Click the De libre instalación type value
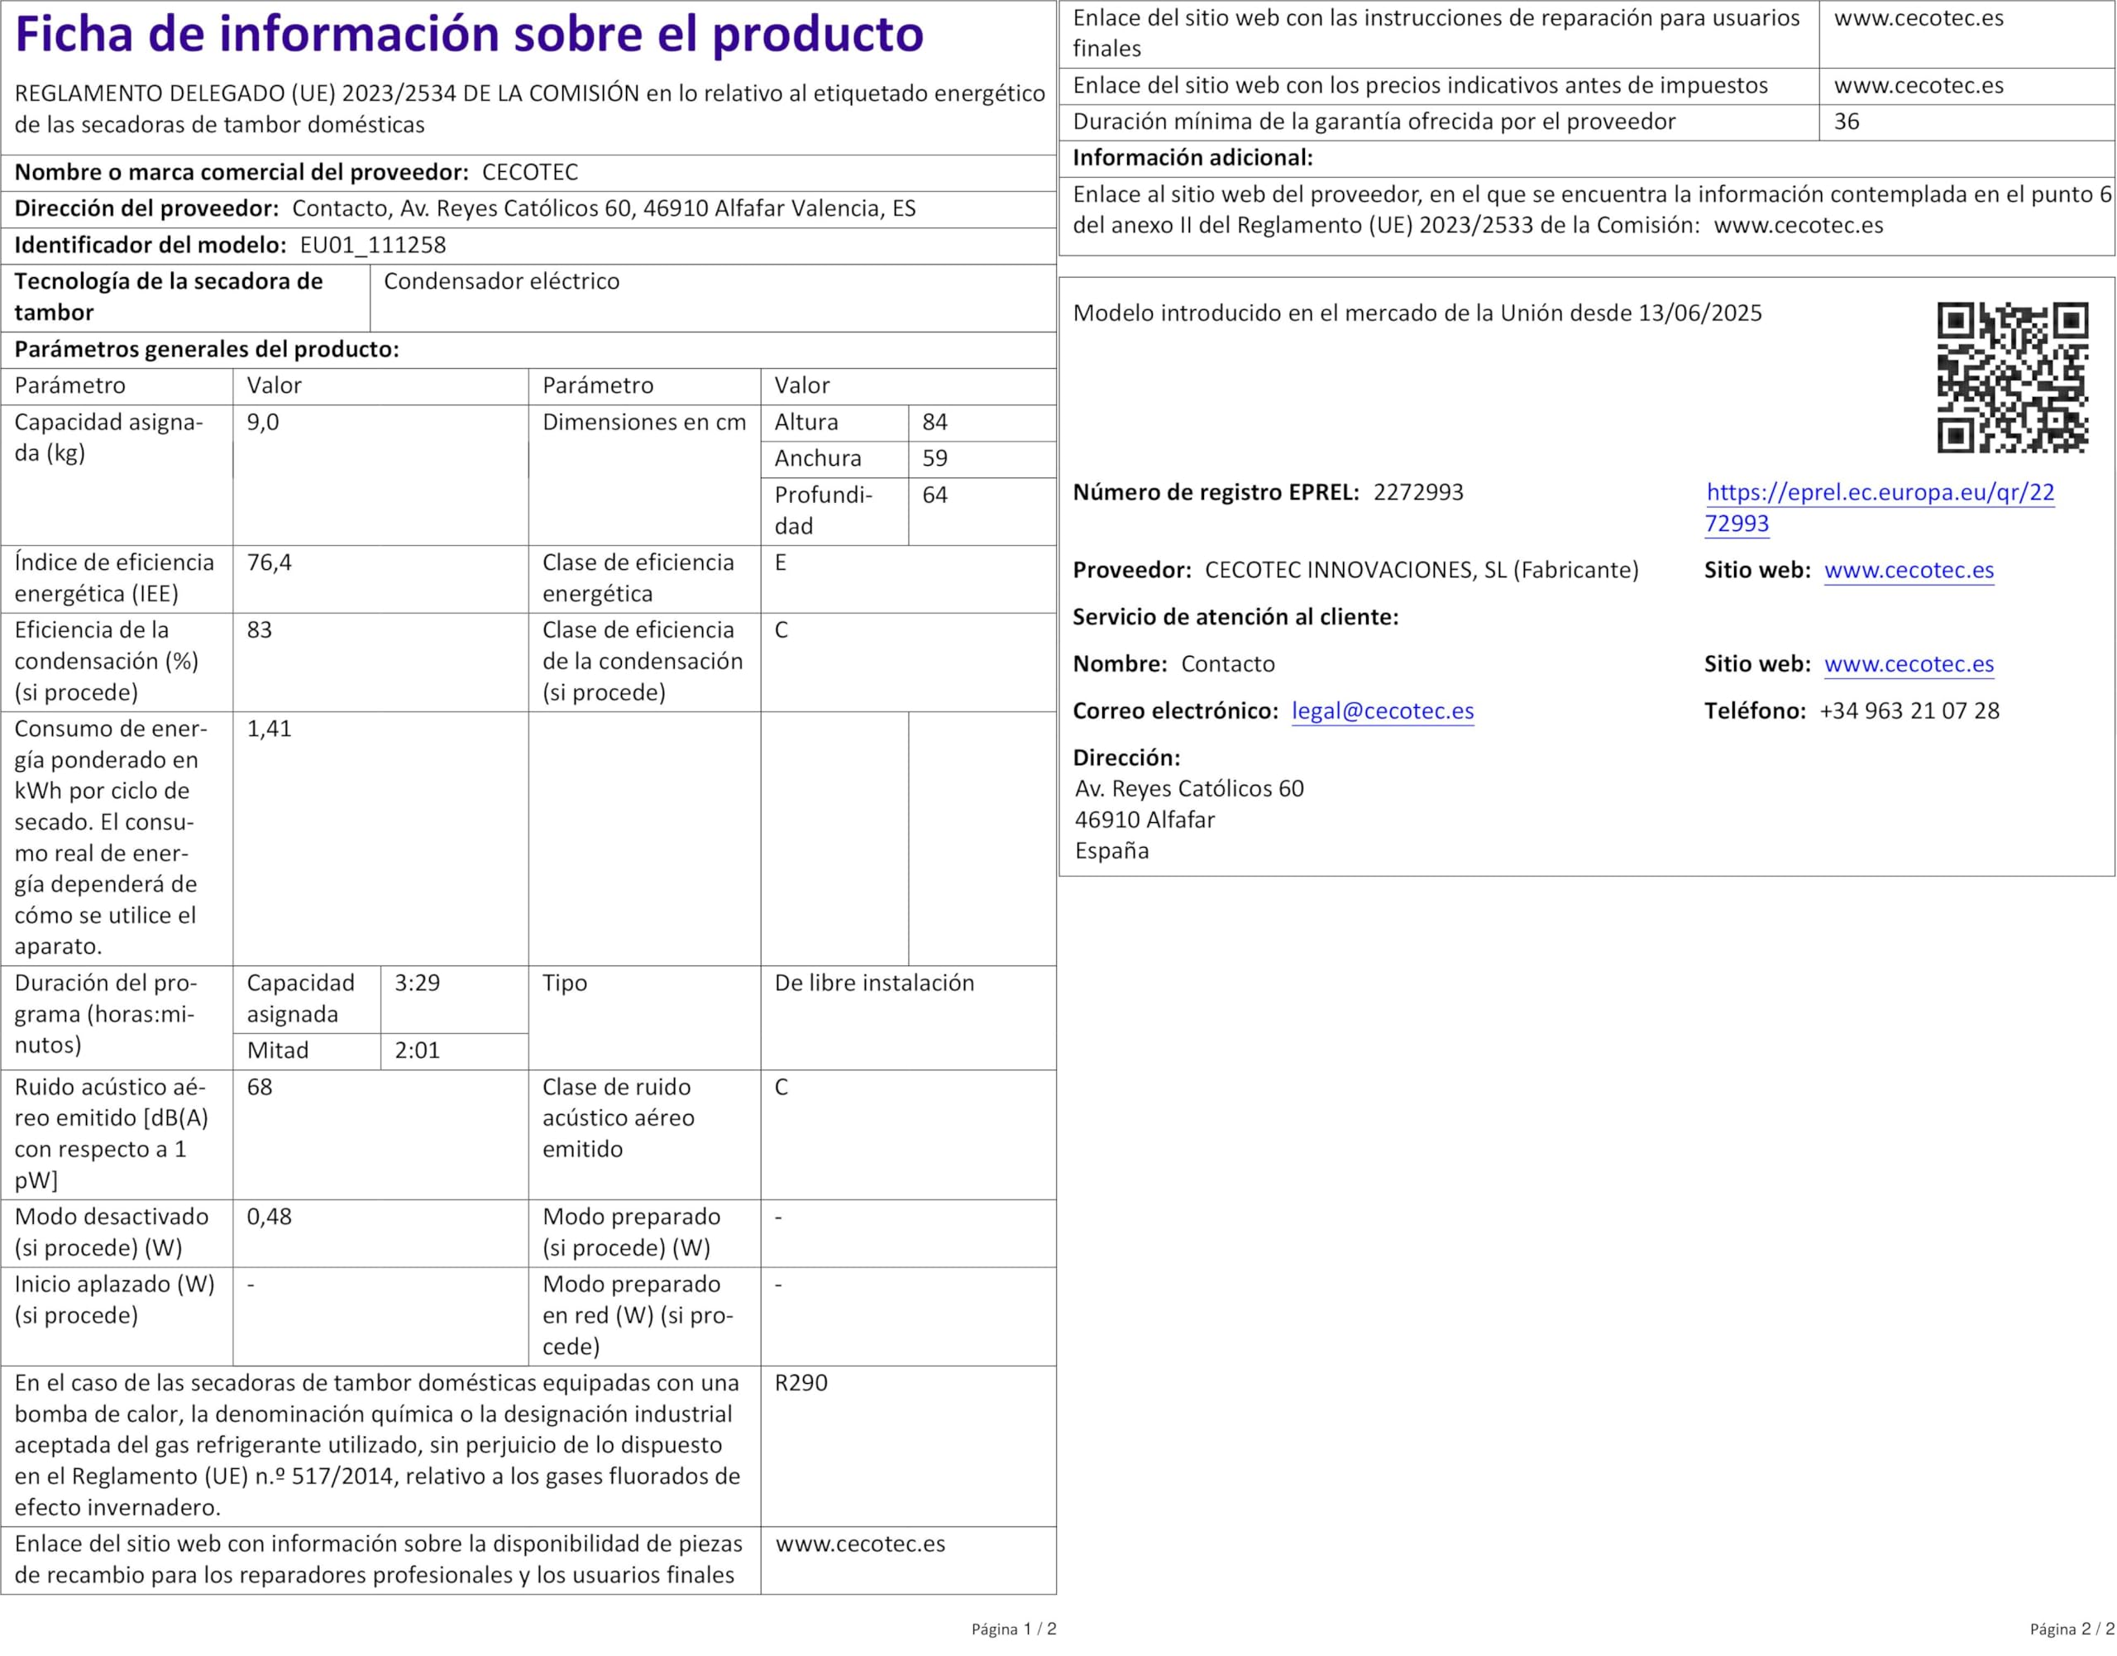Screen dimensions: 2117x1656 point(873,984)
